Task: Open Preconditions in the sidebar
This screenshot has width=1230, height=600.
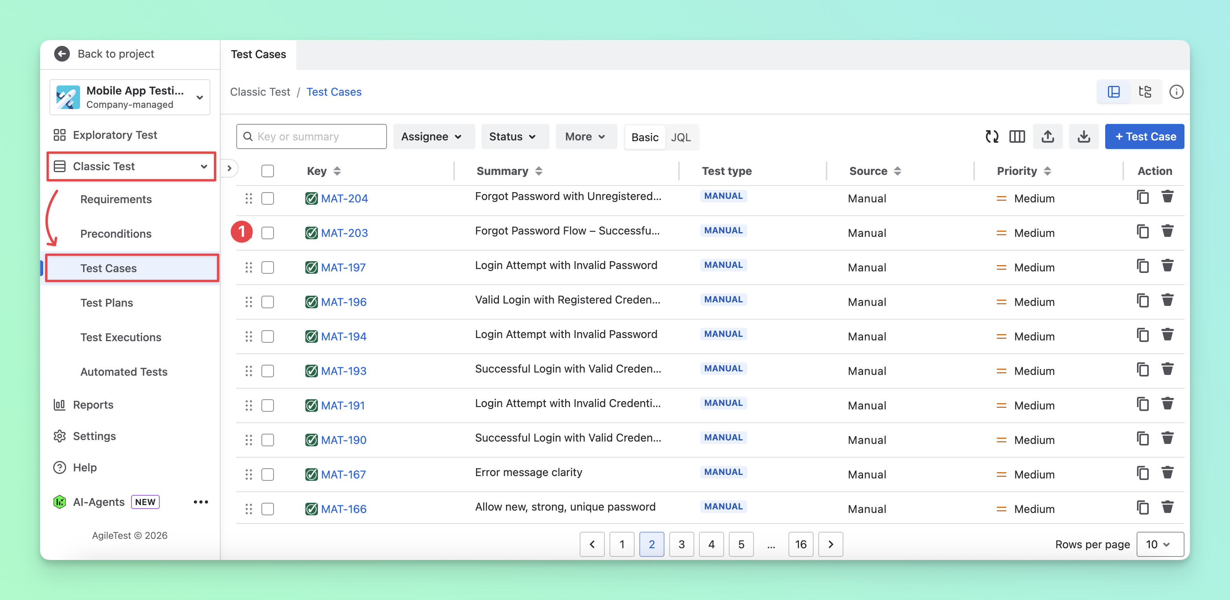Action: (116, 234)
